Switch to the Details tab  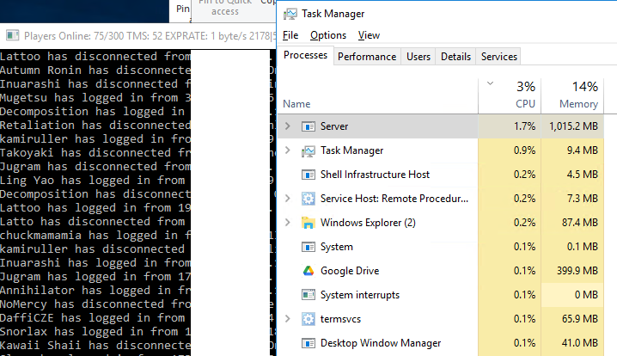click(x=455, y=57)
